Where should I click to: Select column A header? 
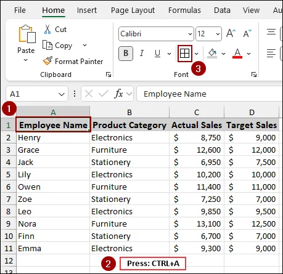pyautogui.click(x=53, y=112)
